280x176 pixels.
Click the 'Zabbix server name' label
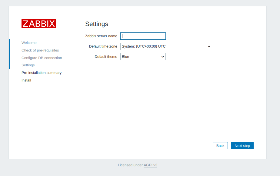pos(101,36)
